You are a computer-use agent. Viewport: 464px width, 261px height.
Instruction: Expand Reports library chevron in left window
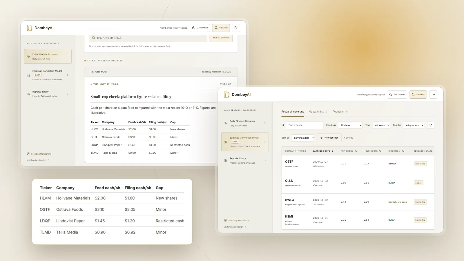pos(68,94)
